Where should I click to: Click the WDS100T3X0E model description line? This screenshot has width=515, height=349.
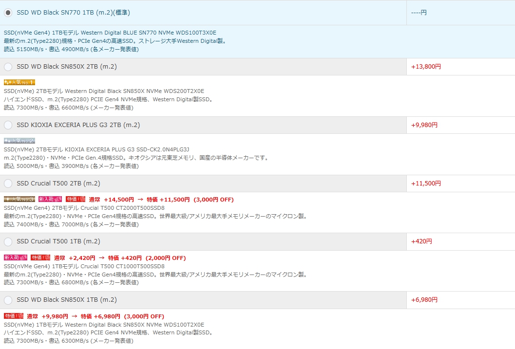pyautogui.click(x=110, y=33)
